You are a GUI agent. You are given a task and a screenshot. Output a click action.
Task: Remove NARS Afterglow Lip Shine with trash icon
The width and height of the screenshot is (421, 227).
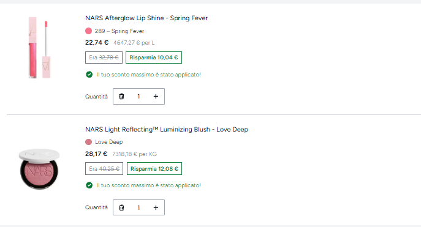click(x=121, y=96)
